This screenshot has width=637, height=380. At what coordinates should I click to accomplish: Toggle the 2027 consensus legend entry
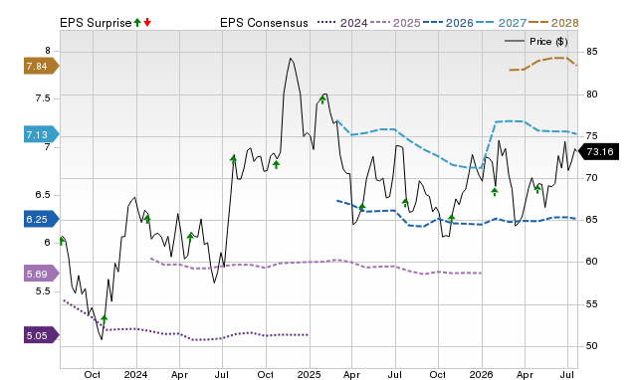pyautogui.click(x=501, y=23)
